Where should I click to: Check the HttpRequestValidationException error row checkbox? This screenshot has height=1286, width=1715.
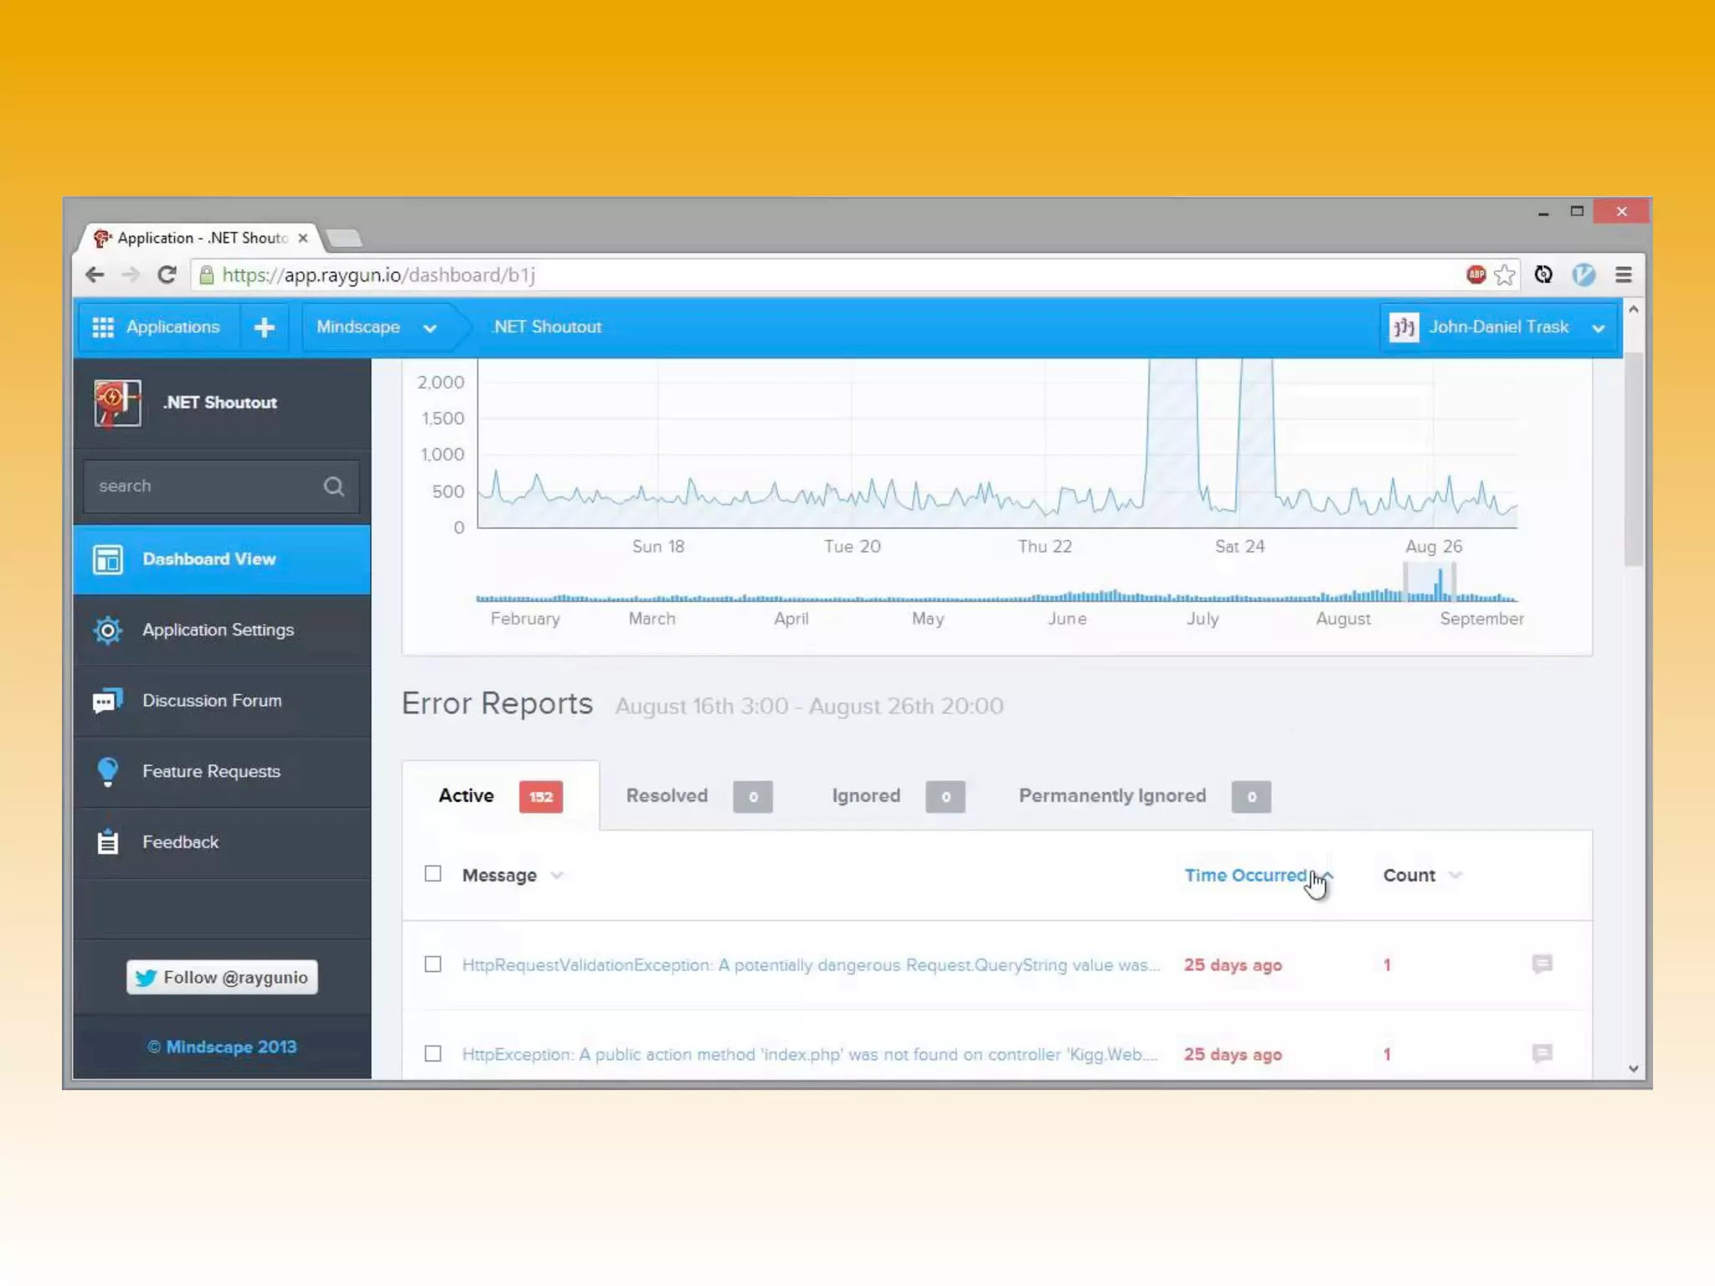pos(433,964)
